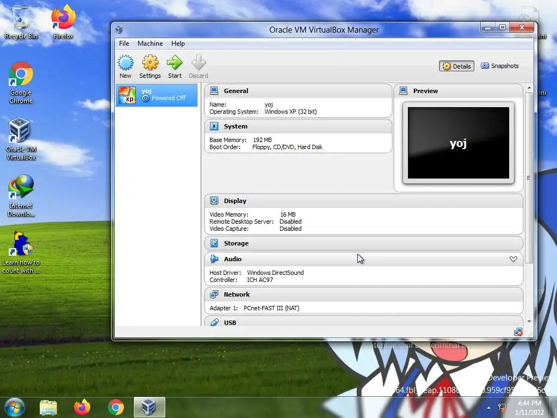
Task: Click the Network section header title
Action: click(x=237, y=294)
